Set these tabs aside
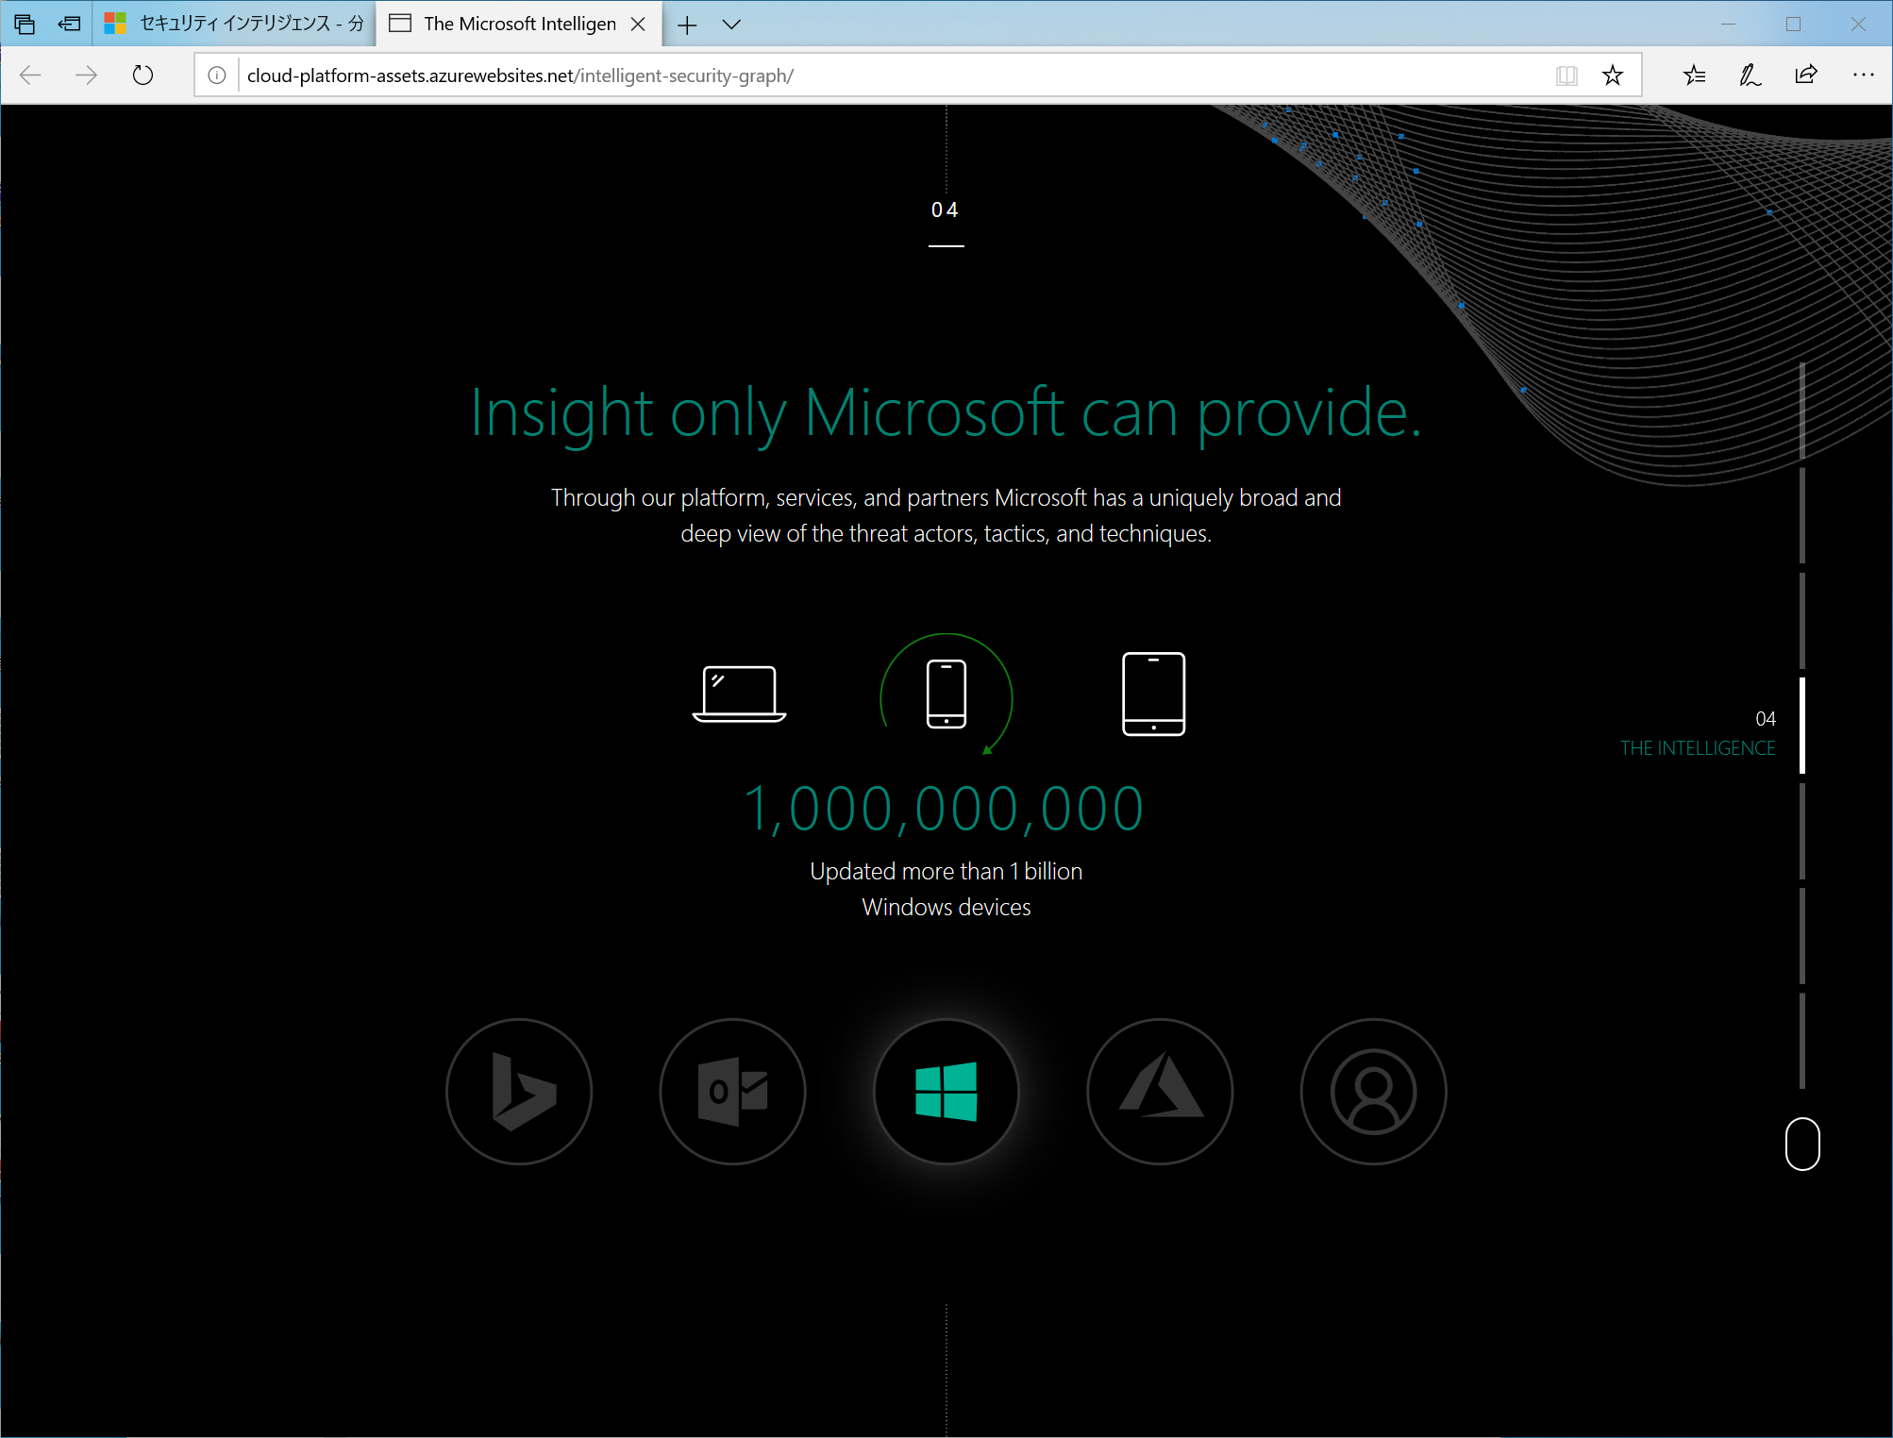The image size is (1893, 1438). click(69, 24)
